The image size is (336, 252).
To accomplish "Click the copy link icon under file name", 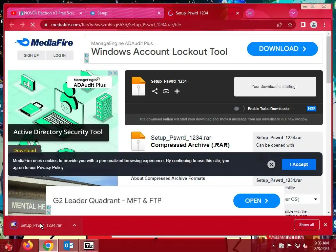I will coord(166,91).
